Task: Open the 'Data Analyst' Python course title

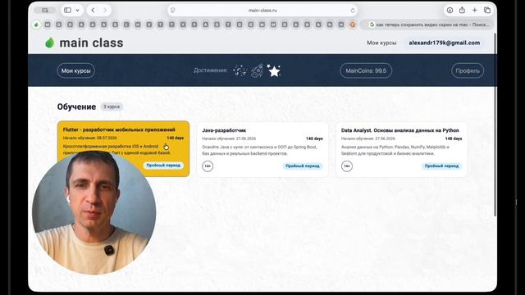Action: click(x=400, y=130)
